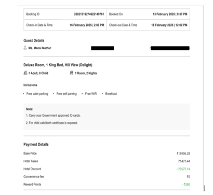The image size is (213, 195).
Task: Click the Check-in Date & Time label
Action: click(x=39, y=25)
